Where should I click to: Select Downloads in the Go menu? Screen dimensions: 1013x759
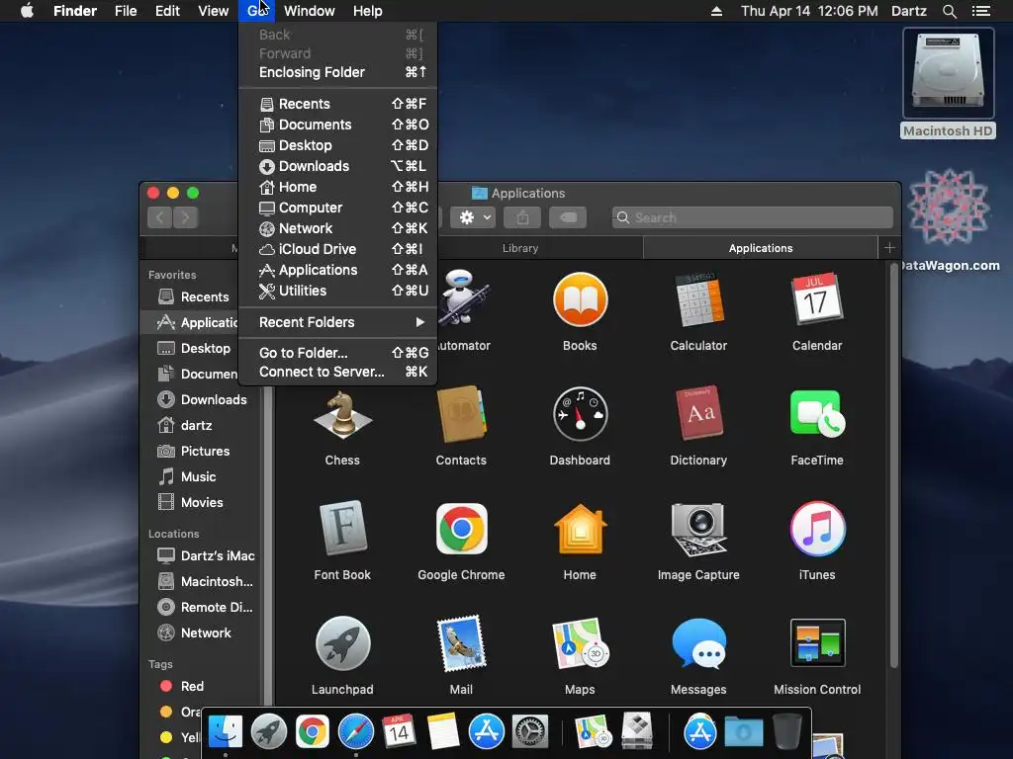338,166
